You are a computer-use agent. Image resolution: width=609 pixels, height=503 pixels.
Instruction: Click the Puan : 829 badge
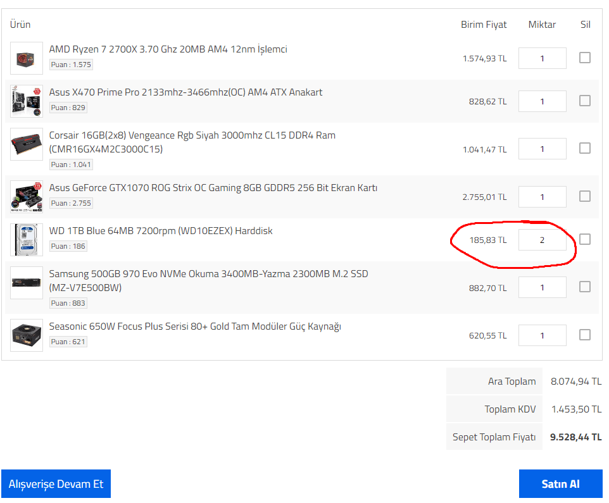[x=68, y=108]
